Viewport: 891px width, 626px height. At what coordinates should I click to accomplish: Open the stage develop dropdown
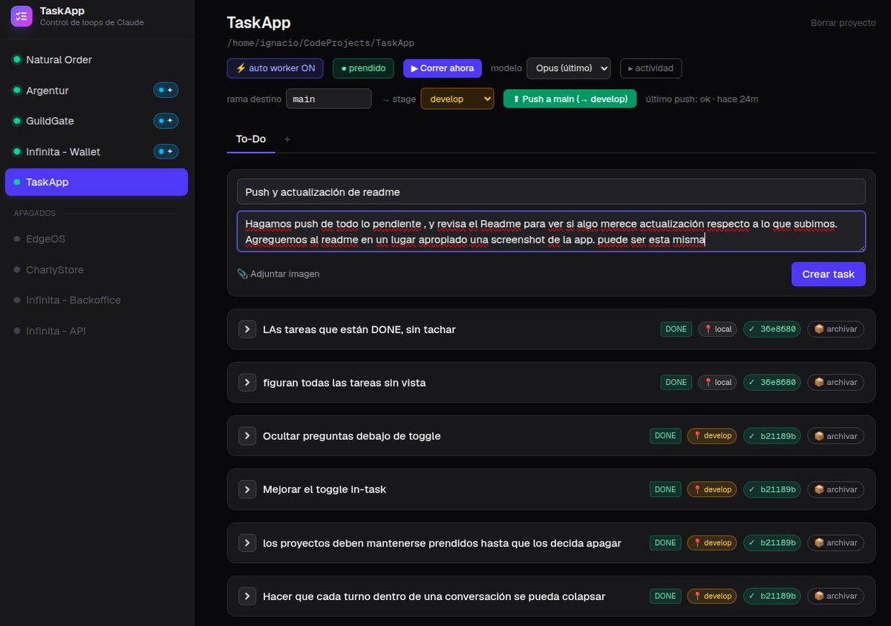(457, 99)
